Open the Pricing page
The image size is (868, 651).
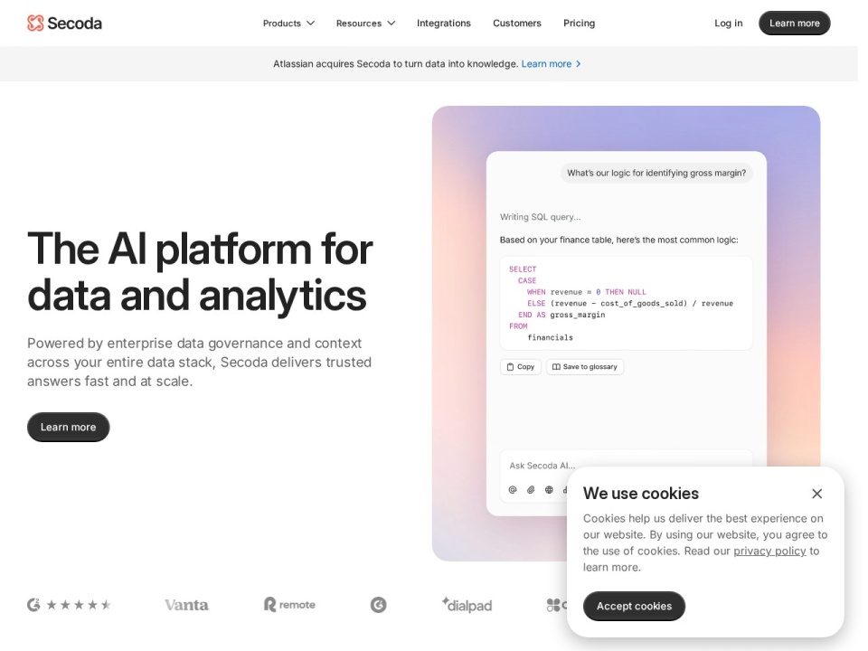coord(579,24)
